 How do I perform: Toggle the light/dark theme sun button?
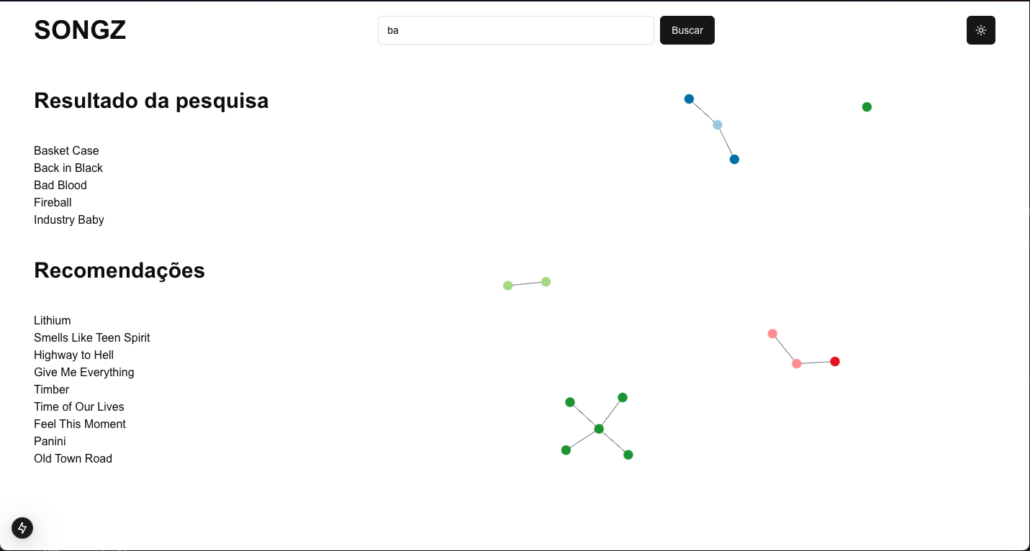click(980, 30)
